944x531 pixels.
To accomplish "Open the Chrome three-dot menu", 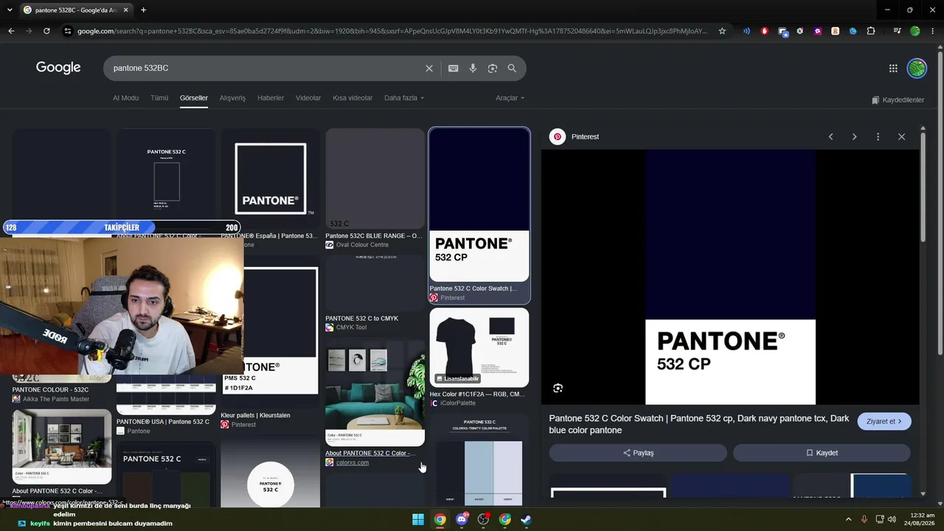I will coord(932,31).
